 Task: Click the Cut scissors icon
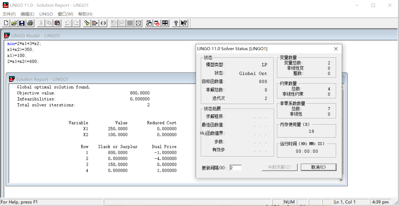click(41, 23)
